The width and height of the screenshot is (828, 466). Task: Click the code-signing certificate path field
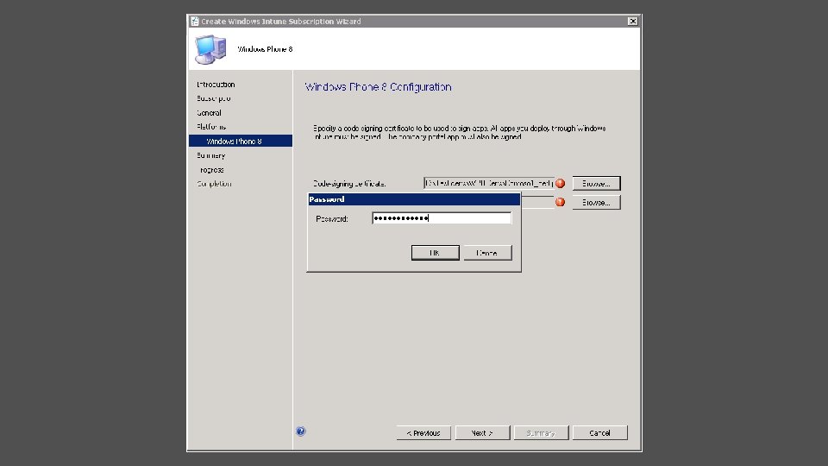point(488,183)
